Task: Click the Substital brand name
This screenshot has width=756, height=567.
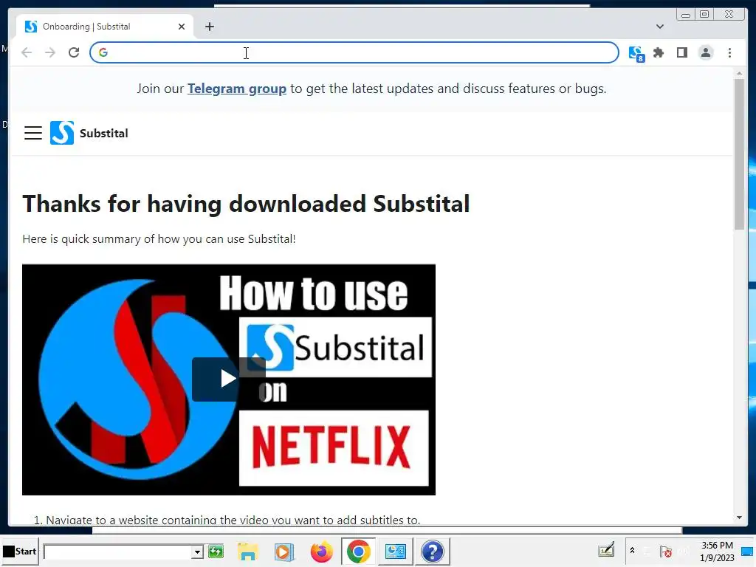Action: click(103, 133)
